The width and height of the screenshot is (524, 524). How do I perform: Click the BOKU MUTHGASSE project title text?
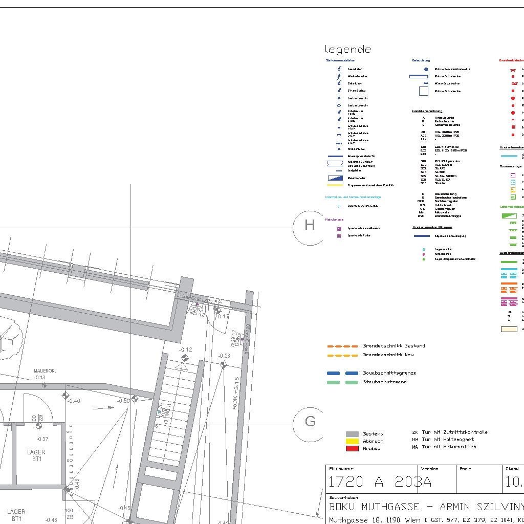(x=426, y=507)
